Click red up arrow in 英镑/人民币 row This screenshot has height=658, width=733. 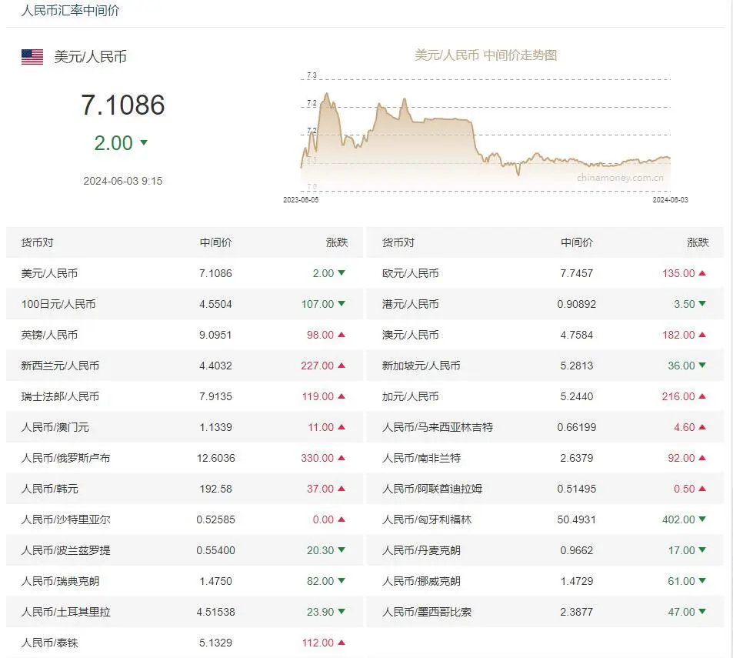(342, 335)
